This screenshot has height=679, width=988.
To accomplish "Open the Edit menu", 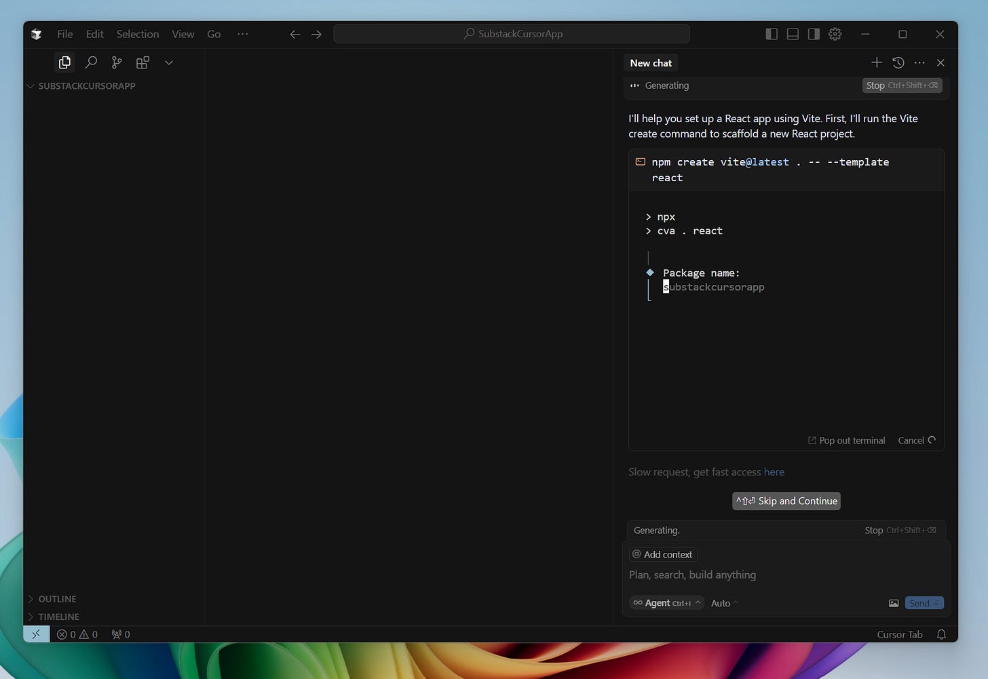I will (x=95, y=34).
